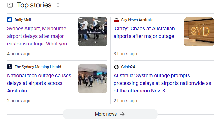Open the Australia: System outage prompts processing delays article

coord(162,83)
